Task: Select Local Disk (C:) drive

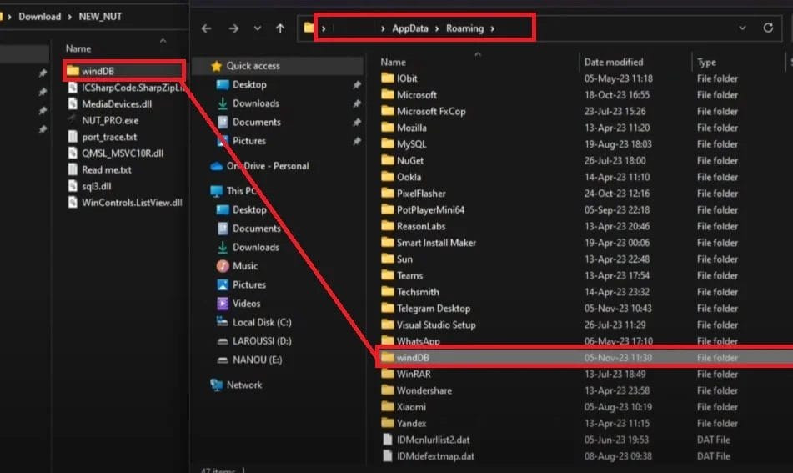Action: [262, 322]
